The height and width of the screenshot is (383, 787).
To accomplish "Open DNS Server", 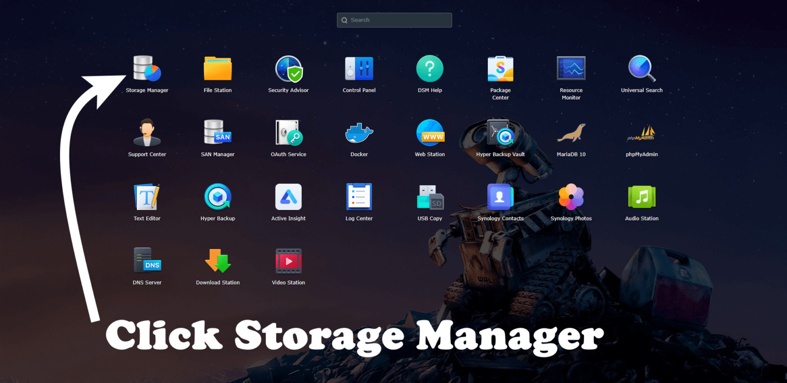I will coord(147,260).
